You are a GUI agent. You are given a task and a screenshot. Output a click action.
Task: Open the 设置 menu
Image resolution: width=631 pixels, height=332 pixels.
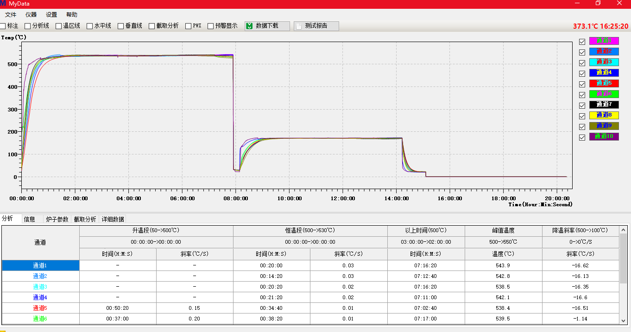tap(51, 15)
